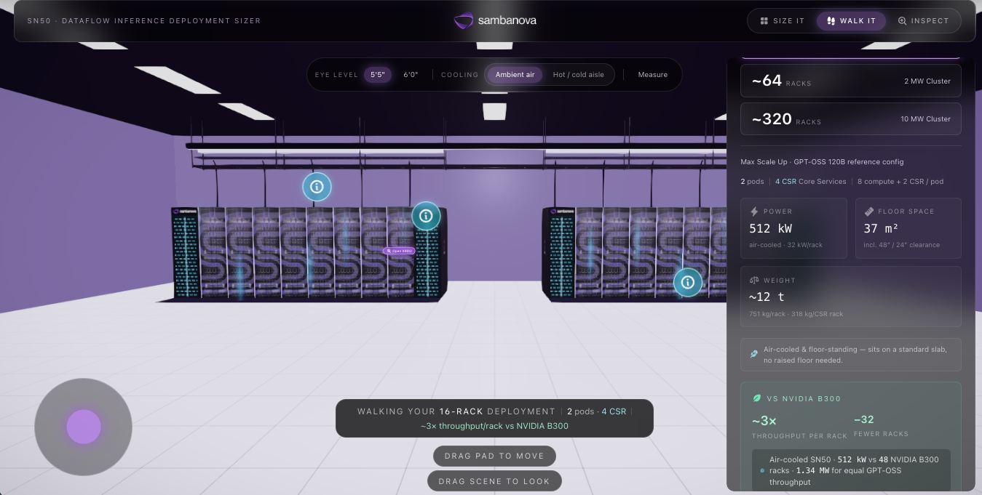Click the feather icon on air-cooled note

754,354
